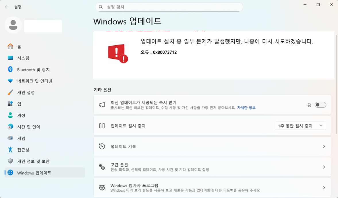
Task: Open the 자세한 정보 link
Action: [246, 108]
